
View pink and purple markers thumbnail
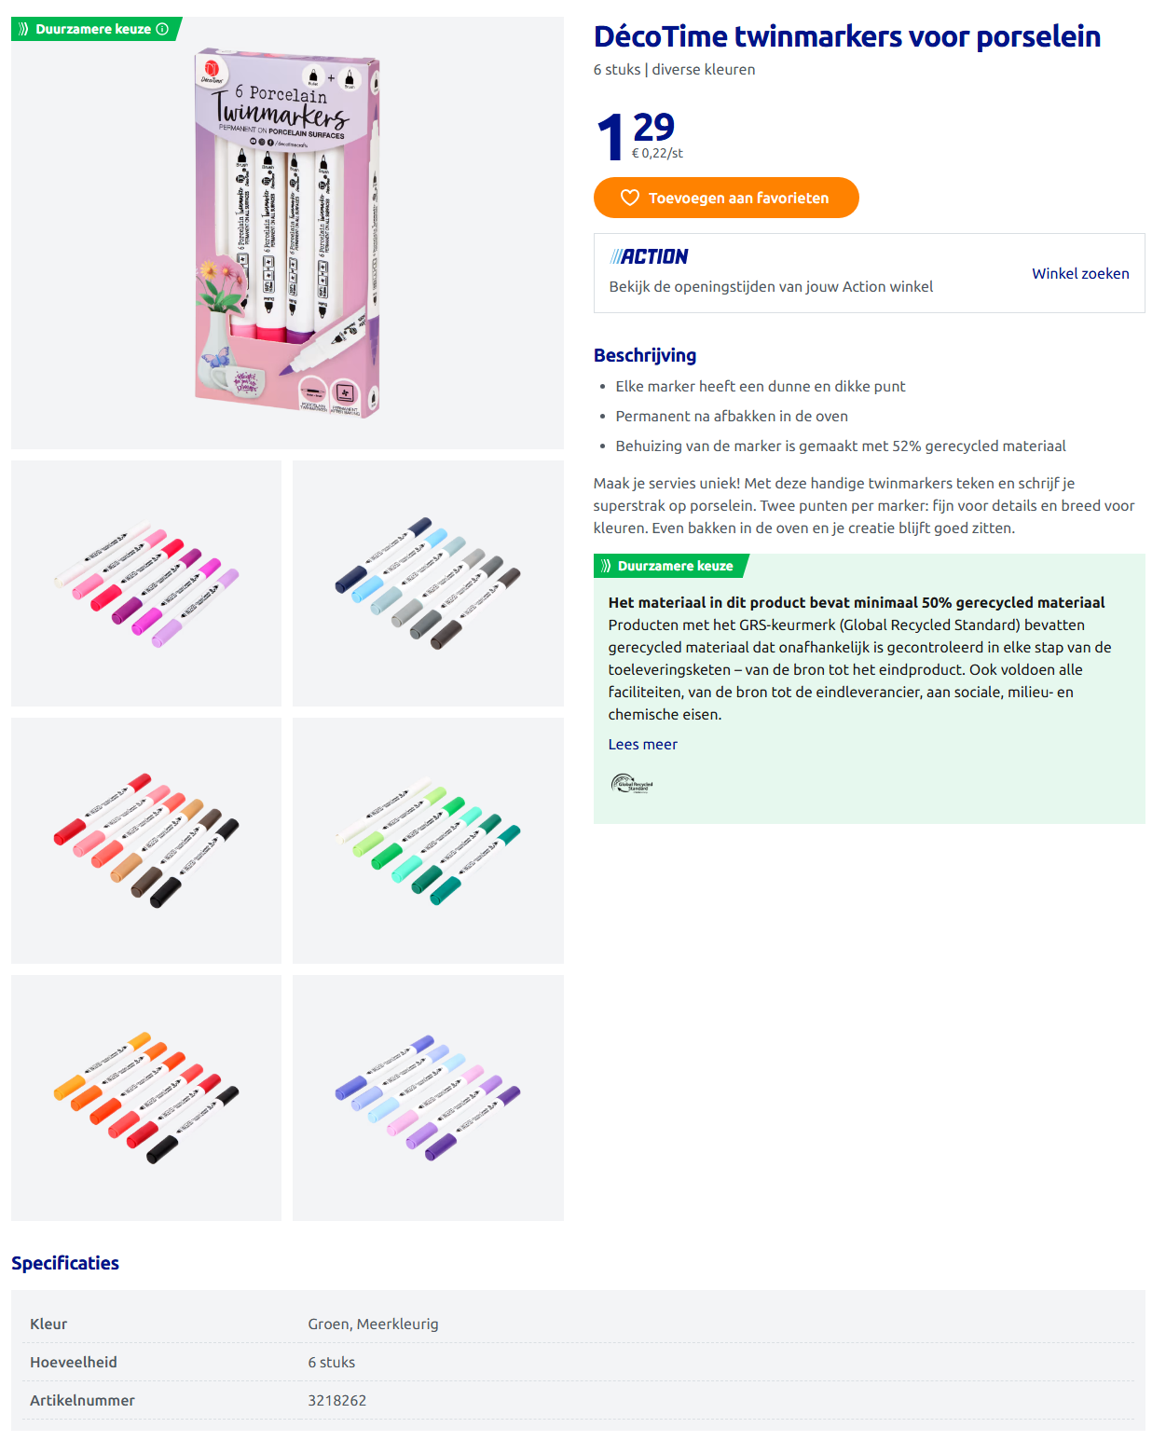click(146, 583)
